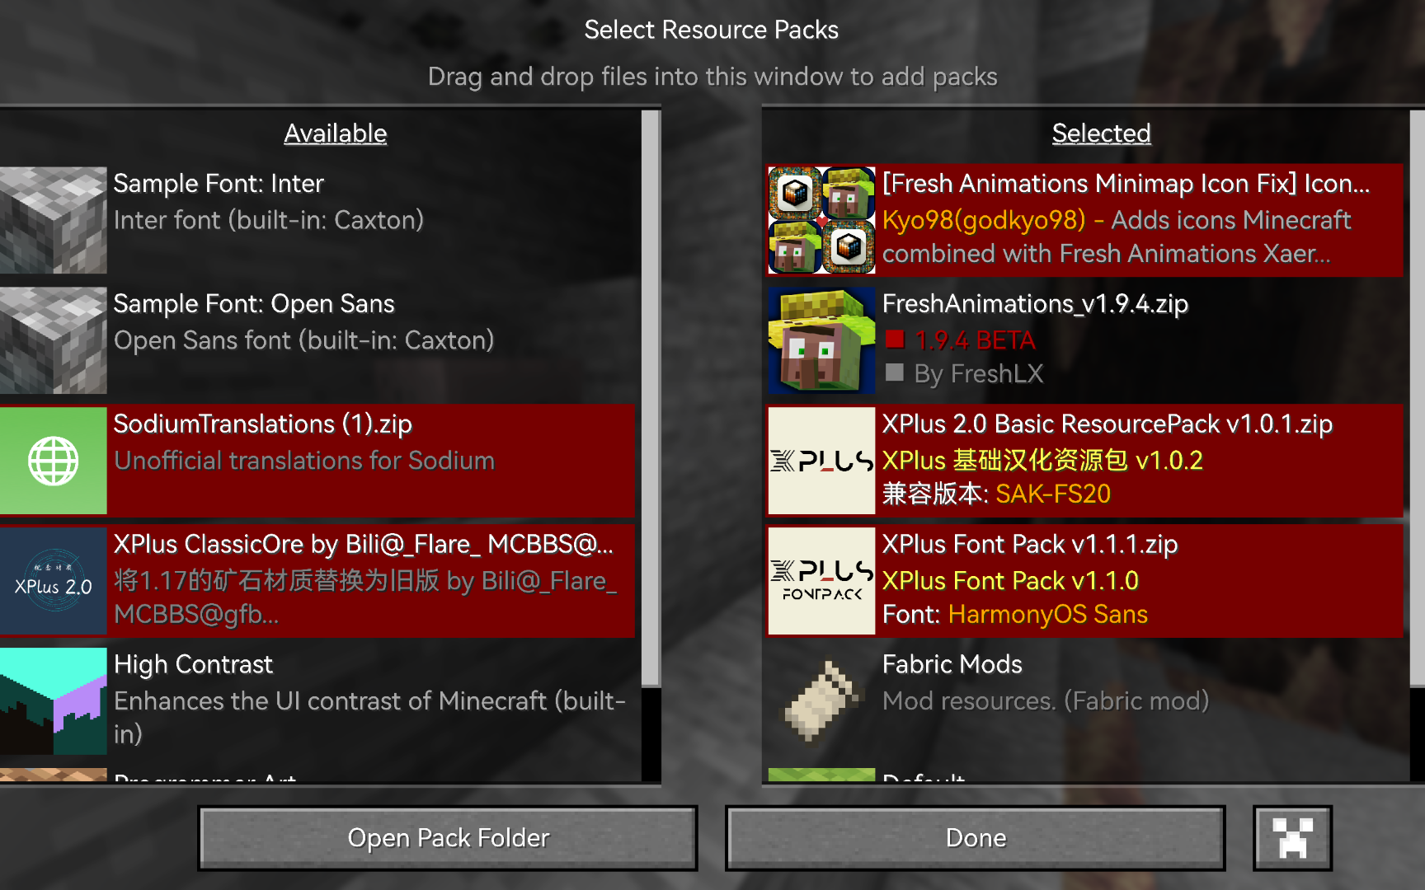Select the XPlus Font Pack v1.1.1.zip entry title
This screenshot has width=1425, height=890.
pos(1030,544)
